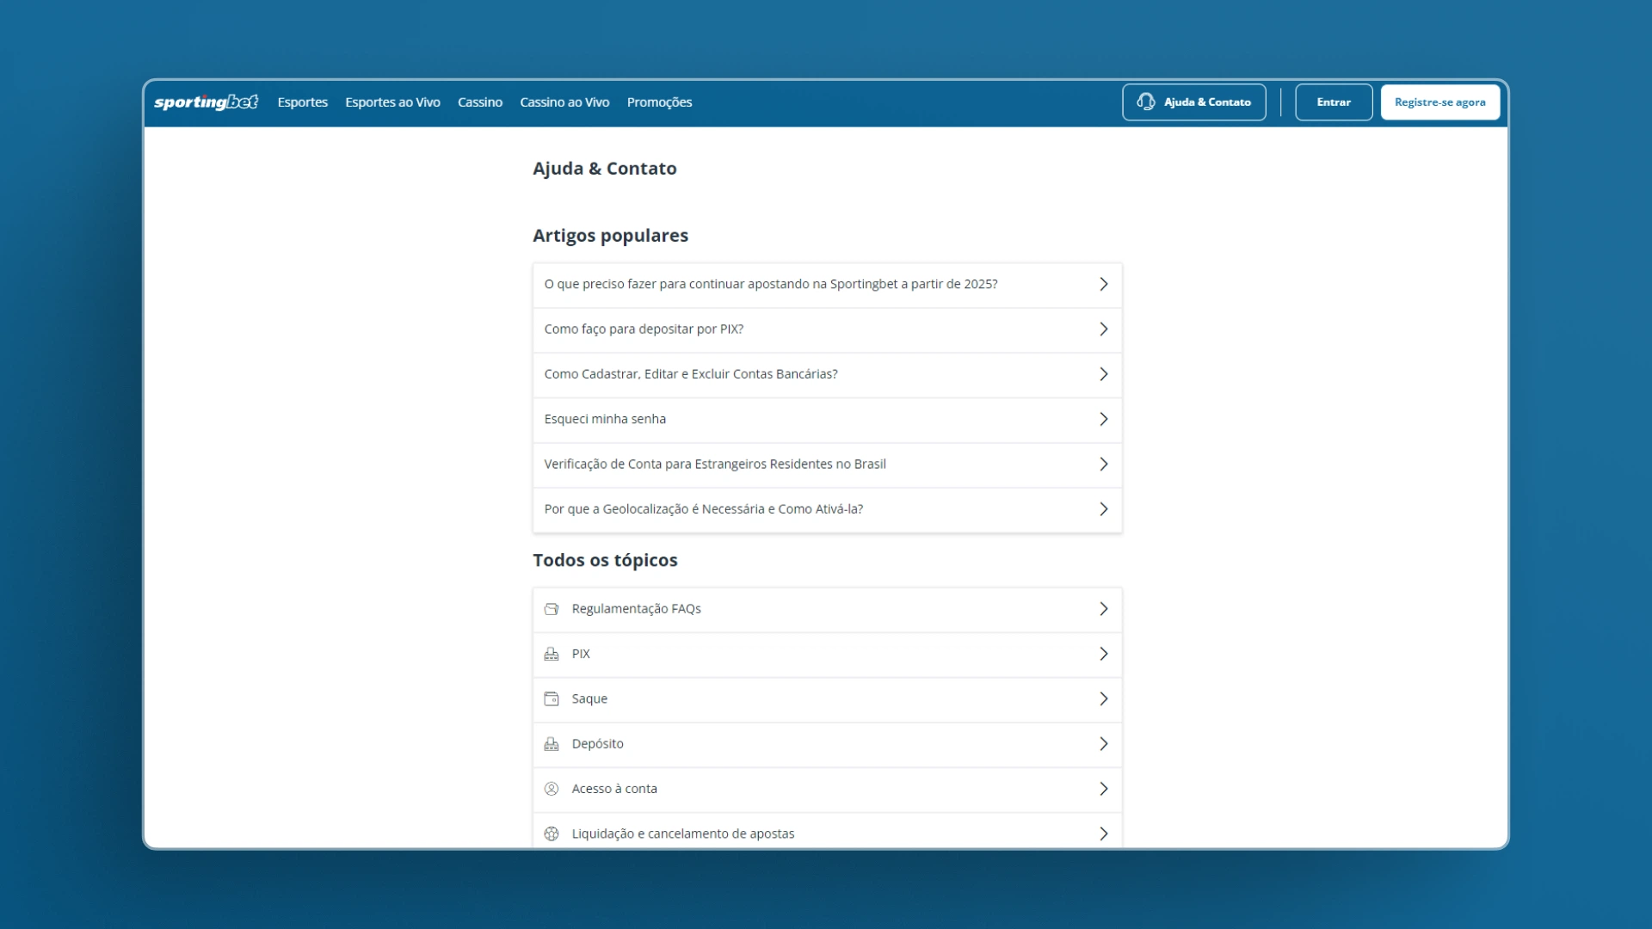Viewport: 1652px width, 929px height.
Task: Open article about Contas Bancárias
Action: point(690,374)
